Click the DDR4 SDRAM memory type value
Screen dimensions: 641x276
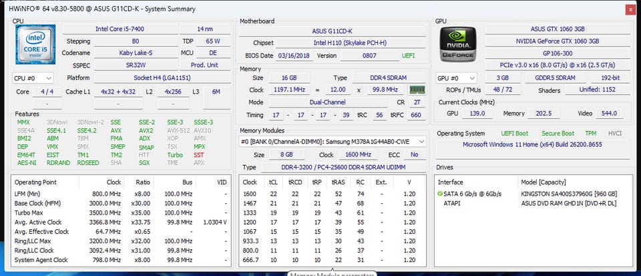tap(389, 78)
